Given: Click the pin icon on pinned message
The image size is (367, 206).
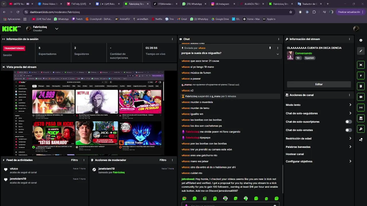Looking at the screenshot, I should [x=270, y=48].
